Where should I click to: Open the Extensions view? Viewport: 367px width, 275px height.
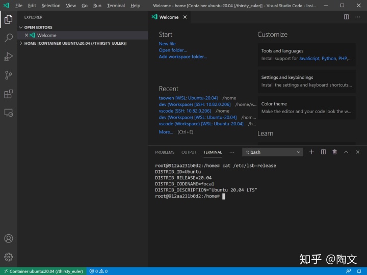[x=9, y=94]
